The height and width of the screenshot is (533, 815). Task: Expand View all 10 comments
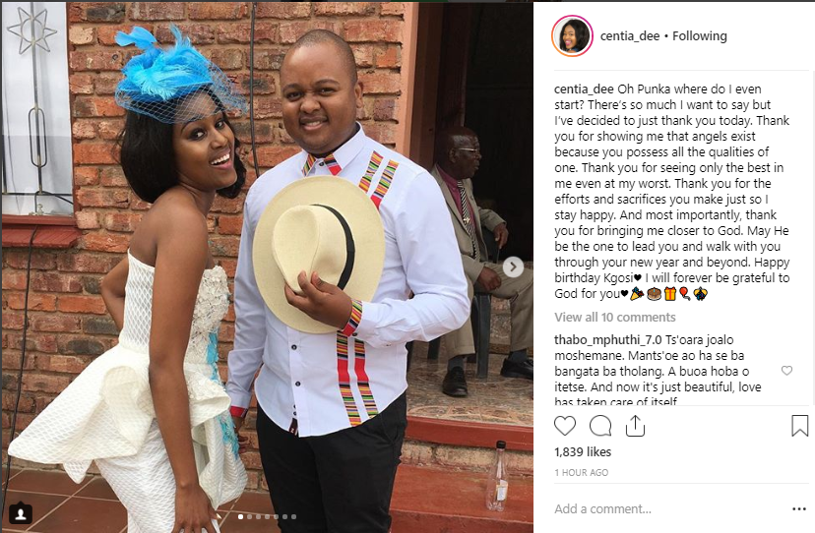615,317
